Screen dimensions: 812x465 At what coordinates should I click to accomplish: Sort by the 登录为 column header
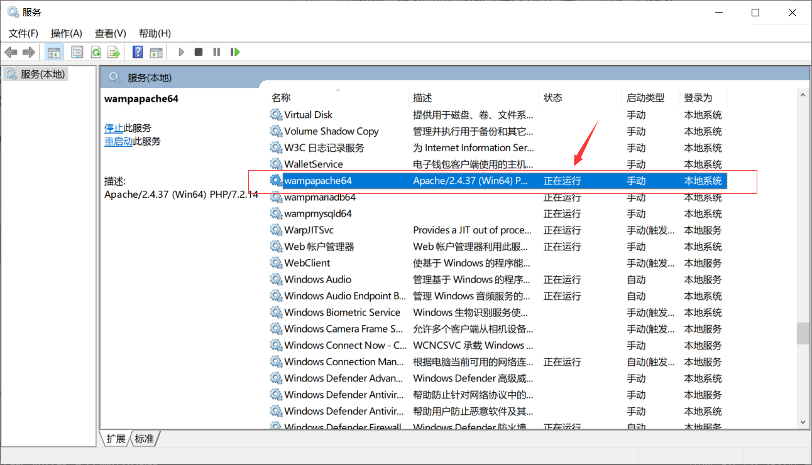pos(703,98)
